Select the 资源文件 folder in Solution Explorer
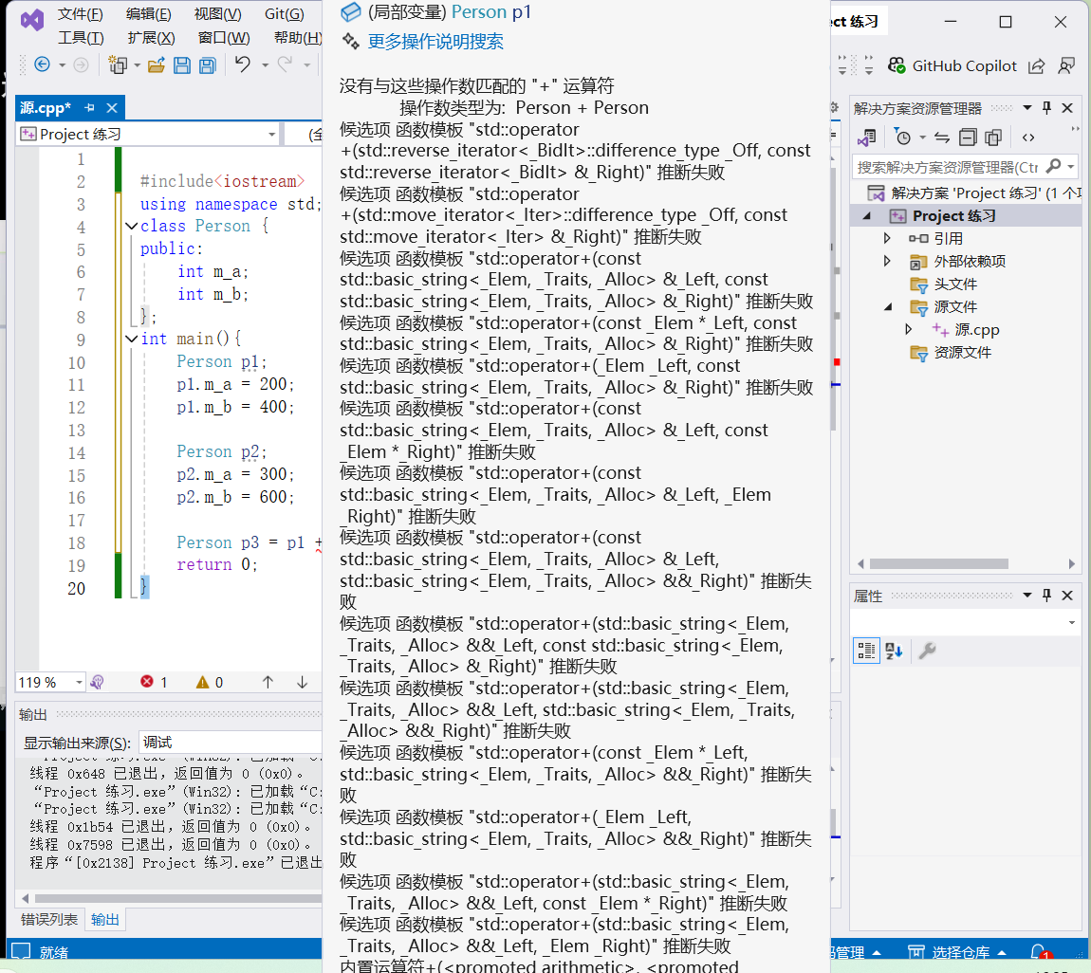 pos(962,353)
